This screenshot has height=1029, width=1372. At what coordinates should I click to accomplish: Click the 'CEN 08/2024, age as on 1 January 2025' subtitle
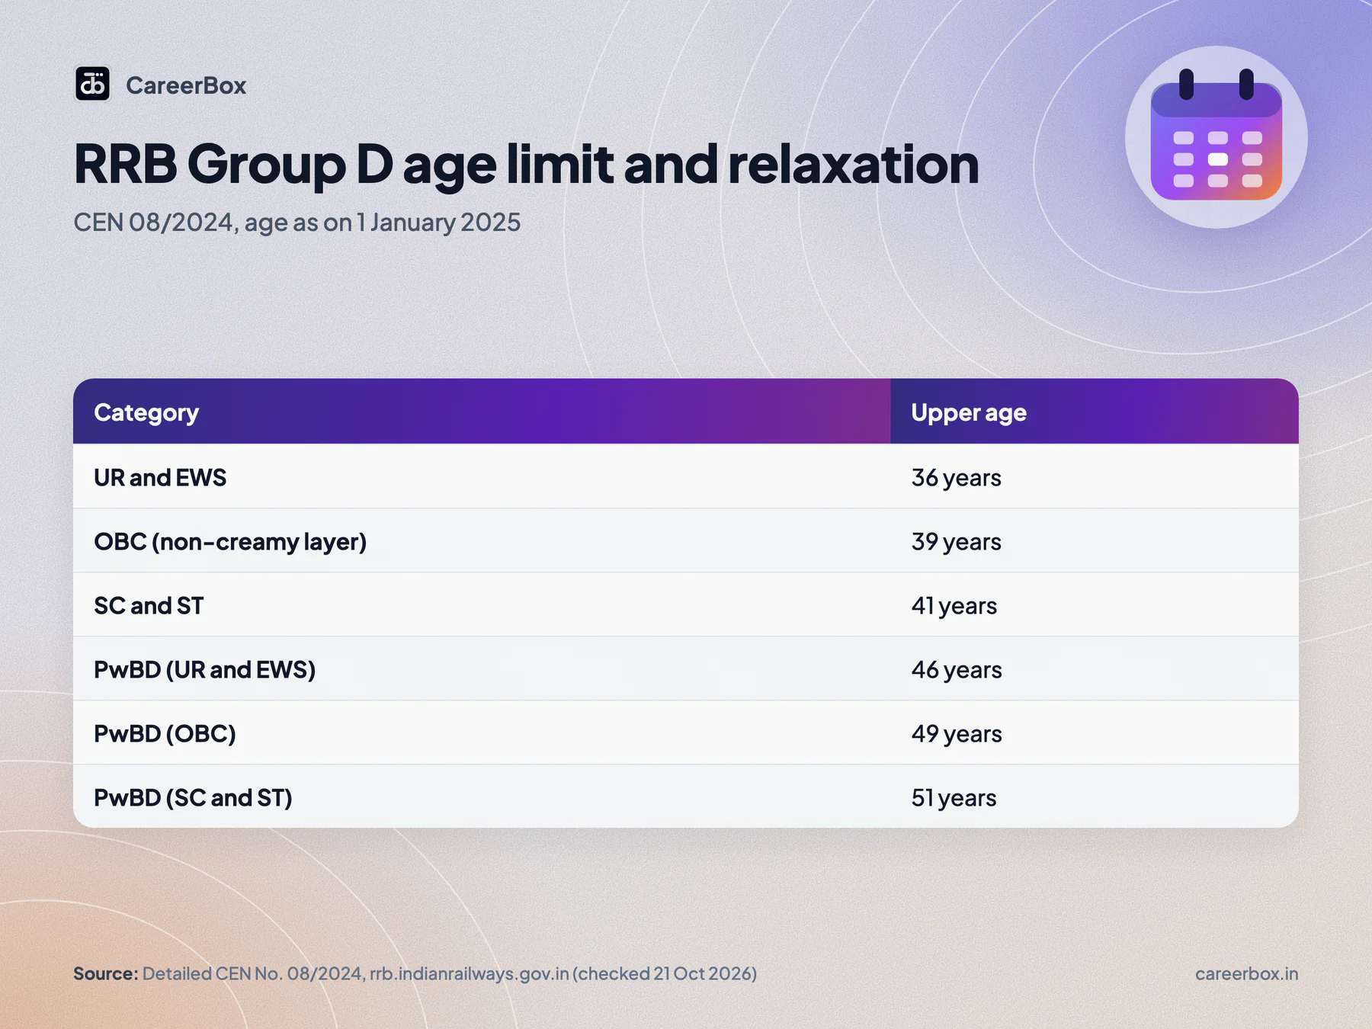pos(297,223)
